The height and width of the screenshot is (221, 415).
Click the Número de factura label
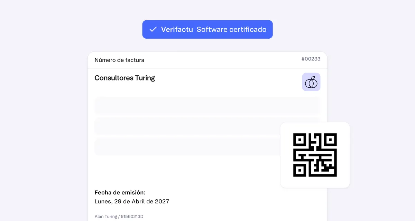click(119, 60)
